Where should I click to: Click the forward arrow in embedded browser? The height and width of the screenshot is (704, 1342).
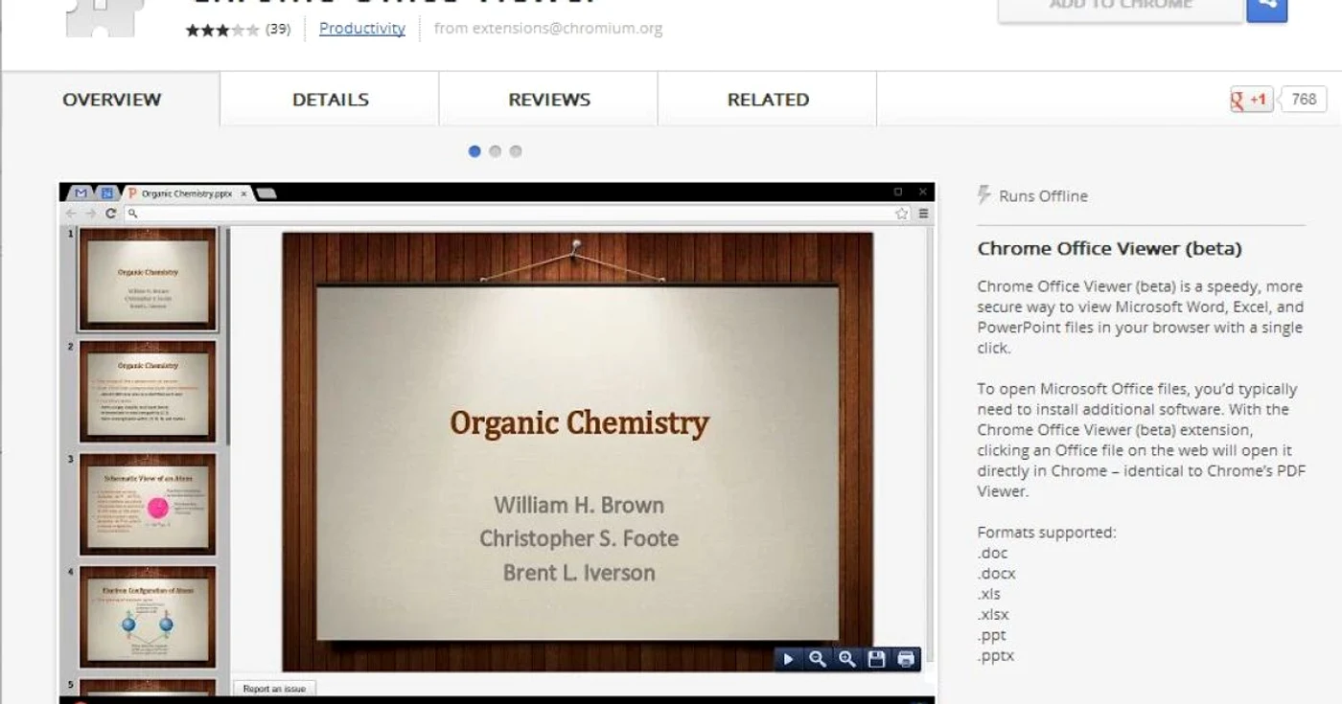pyautogui.click(x=90, y=214)
